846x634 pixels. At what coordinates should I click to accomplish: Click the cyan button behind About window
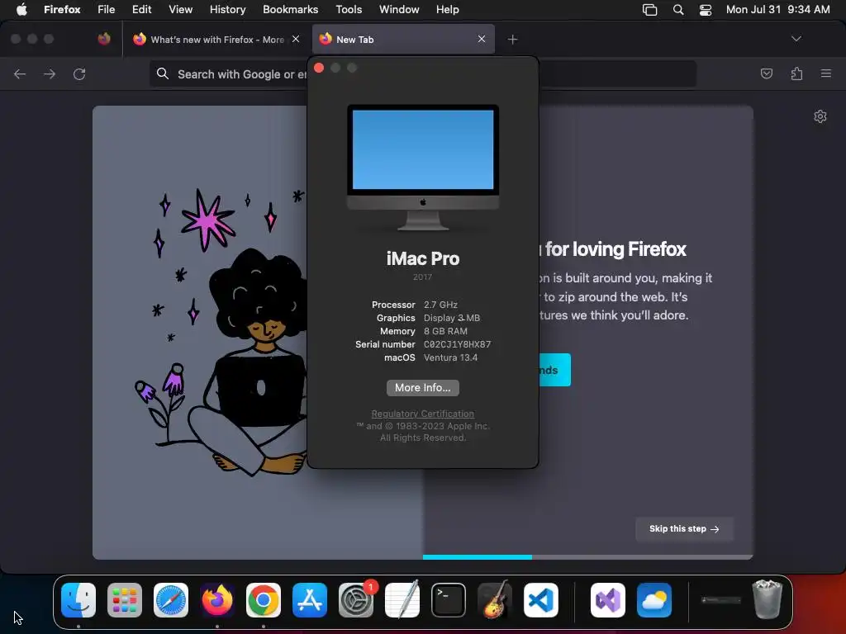click(x=554, y=370)
